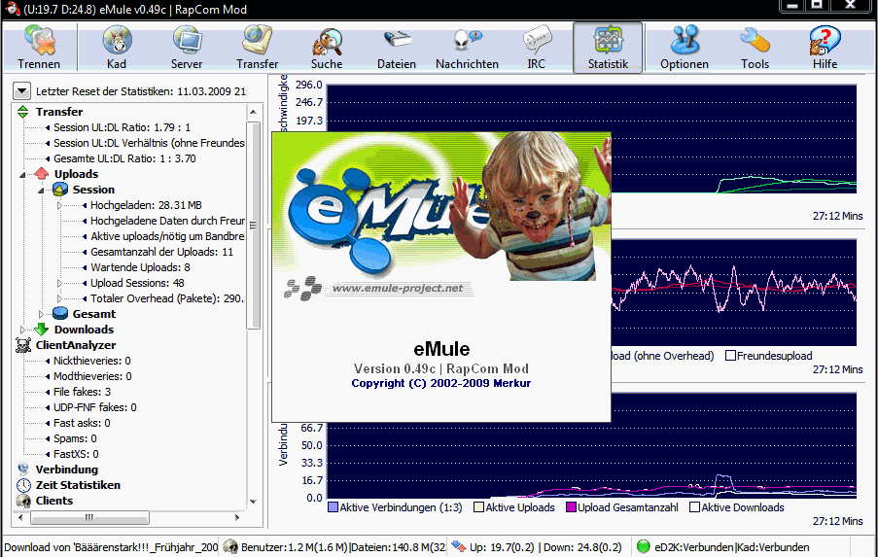Expand the Totaler Overhead (Pakete) entry
The width and height of the screenshot is (878, 557).
pos(59,299)
